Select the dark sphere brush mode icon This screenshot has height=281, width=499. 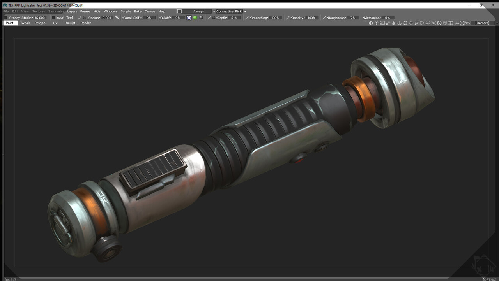point(201,18)
